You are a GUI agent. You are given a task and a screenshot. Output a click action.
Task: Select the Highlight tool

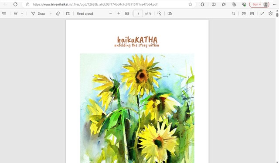point(16,13)
